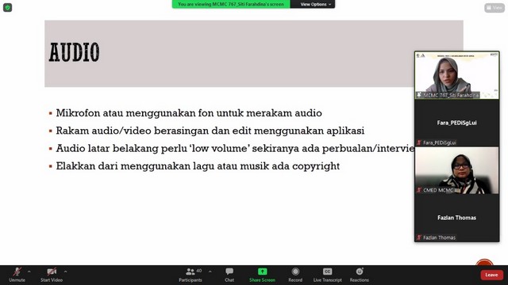Screen dimensions: 508x285
Task: Leave the meeting
Action: click(x=491, y=275)
